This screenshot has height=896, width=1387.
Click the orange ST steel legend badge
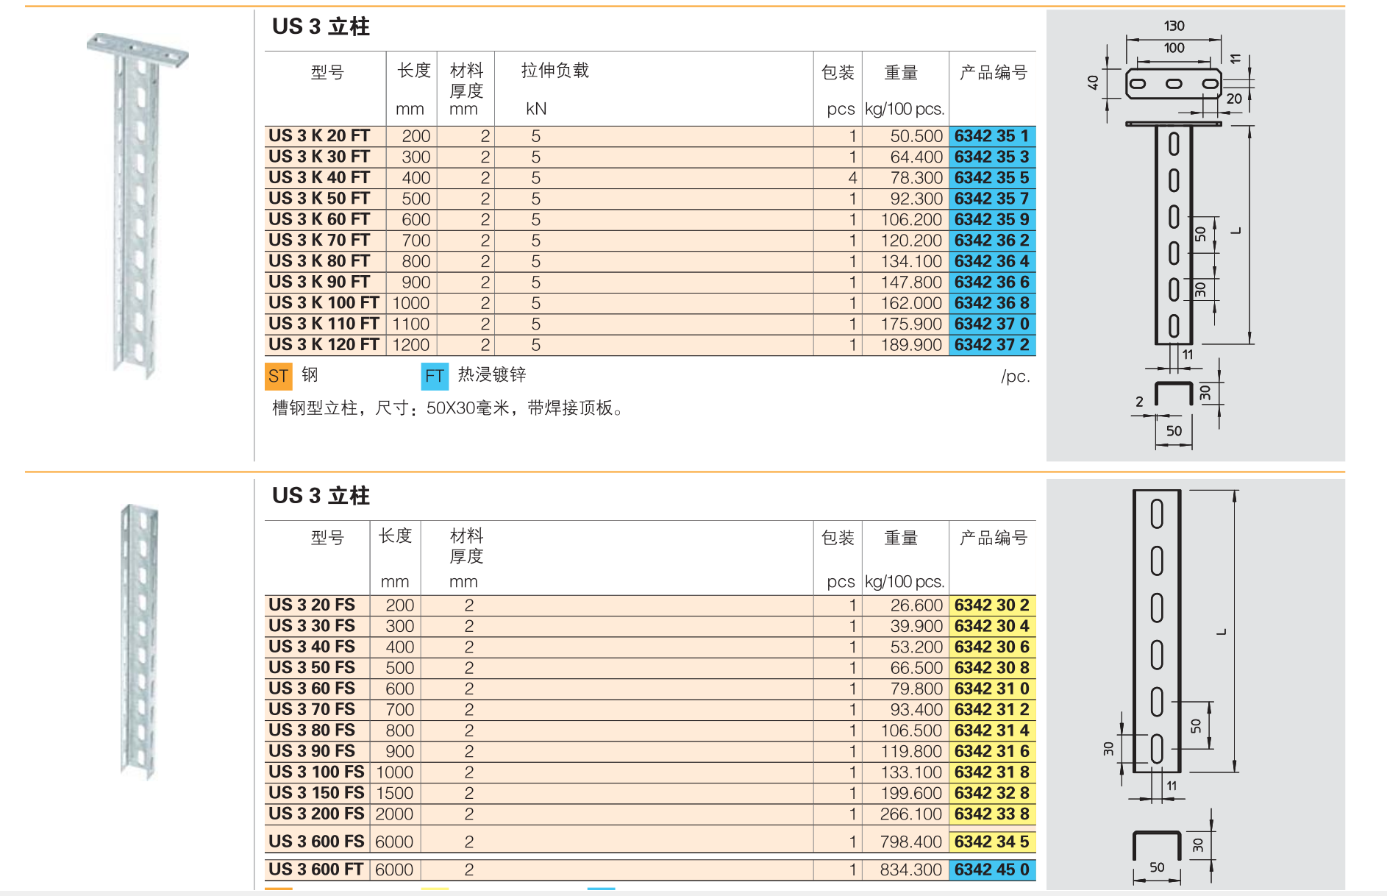(x=278, y=377)
